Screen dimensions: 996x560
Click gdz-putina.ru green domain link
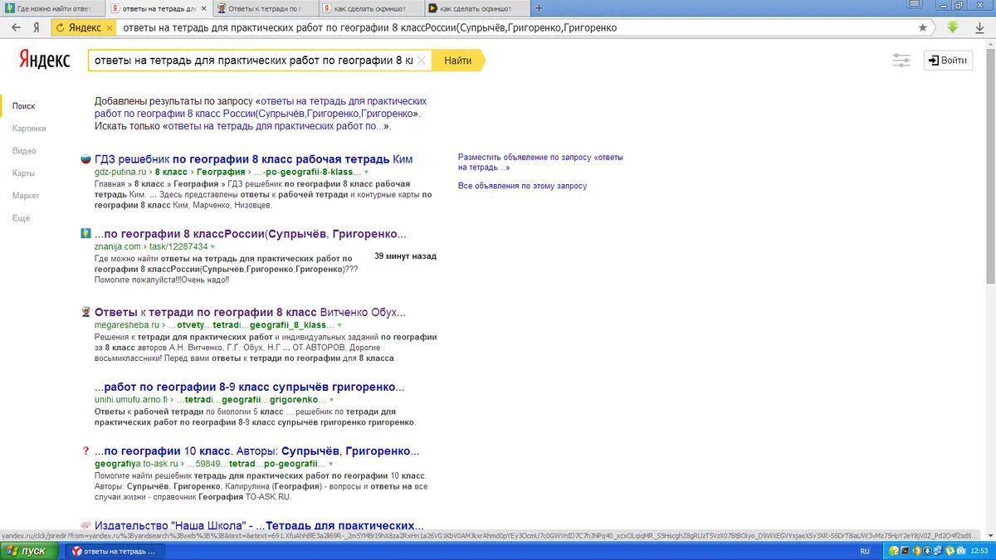pyautogui.click(x=120, y=172)
